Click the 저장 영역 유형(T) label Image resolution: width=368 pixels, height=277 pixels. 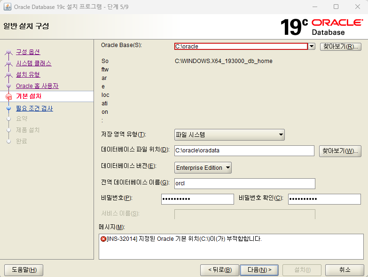[x=124, y=135]
